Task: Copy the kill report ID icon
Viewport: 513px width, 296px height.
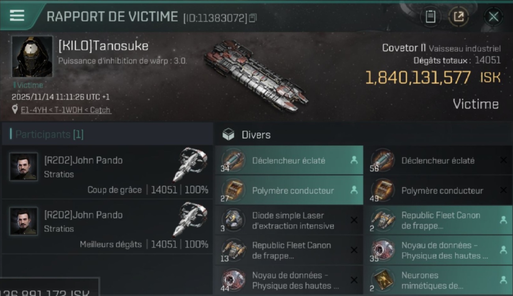Action: tap(253, 18)
